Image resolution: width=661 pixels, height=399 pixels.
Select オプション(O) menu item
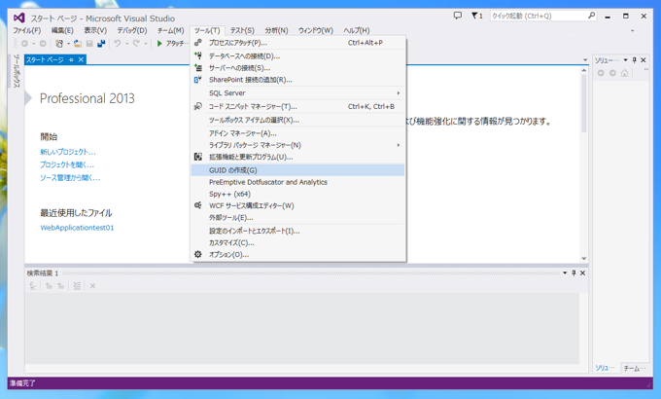(297, 255)
